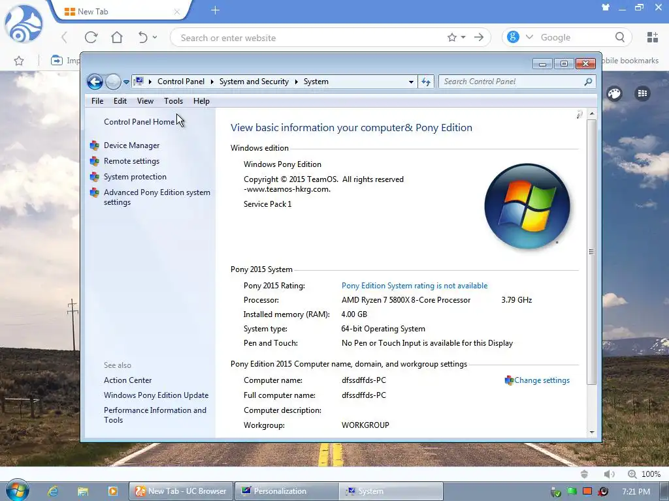The width and height of the screenshot is (669, 501).
Task: Switch to Personalization taskbar button
Action: (x=286, y=491)
